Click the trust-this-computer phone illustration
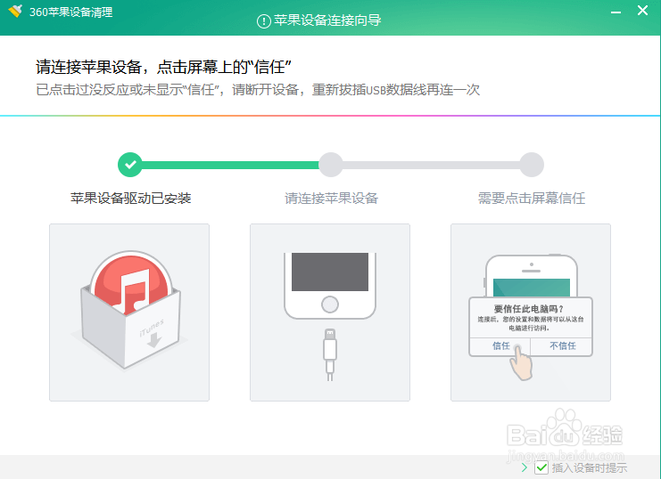Viewport: 661px width, 479px height. 531,313
